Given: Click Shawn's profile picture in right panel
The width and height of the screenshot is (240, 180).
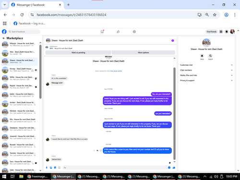Looking at the screenshot, I should (x=206, y=43).
